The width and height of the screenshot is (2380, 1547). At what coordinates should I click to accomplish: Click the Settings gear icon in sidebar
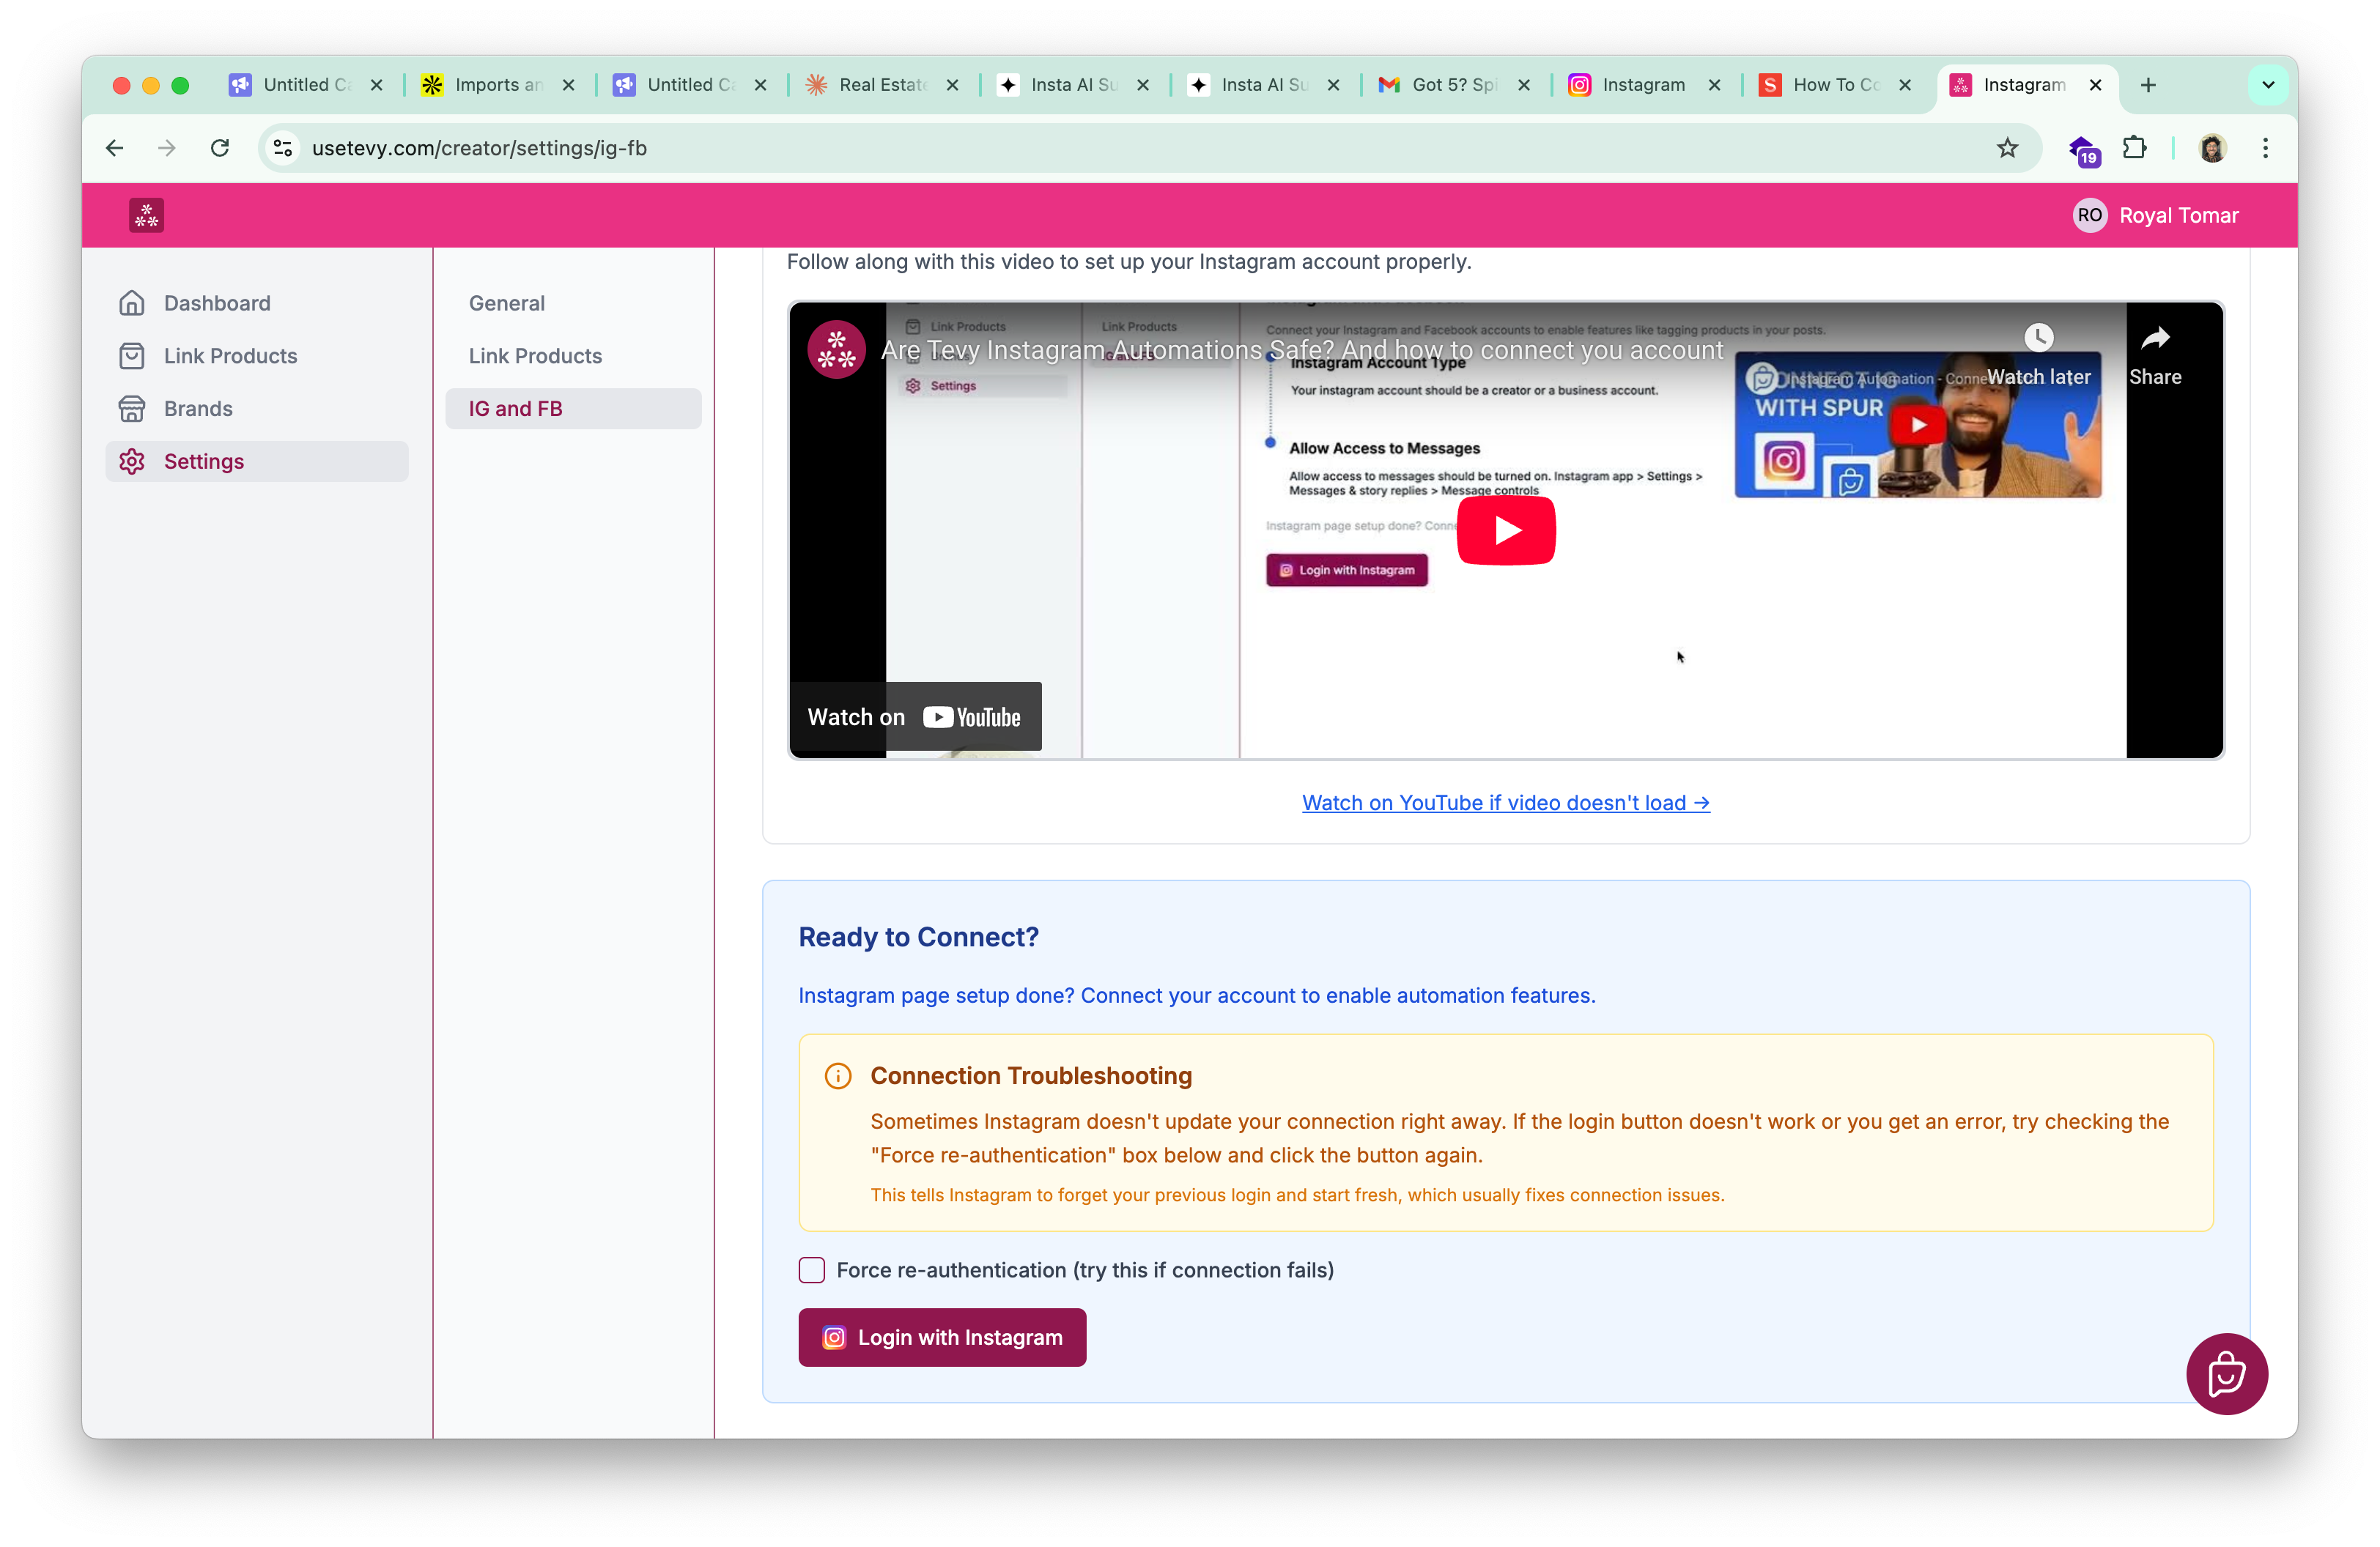pos(132,461)
